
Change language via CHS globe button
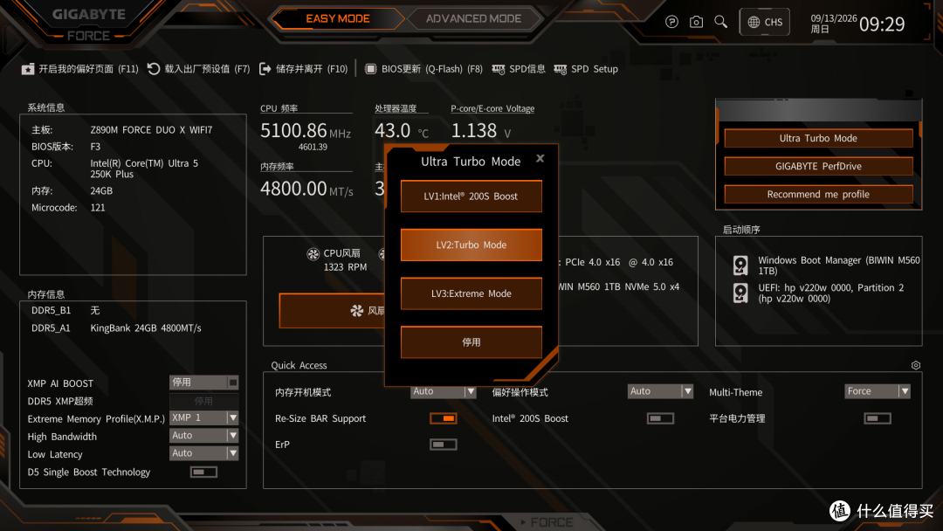764,22
